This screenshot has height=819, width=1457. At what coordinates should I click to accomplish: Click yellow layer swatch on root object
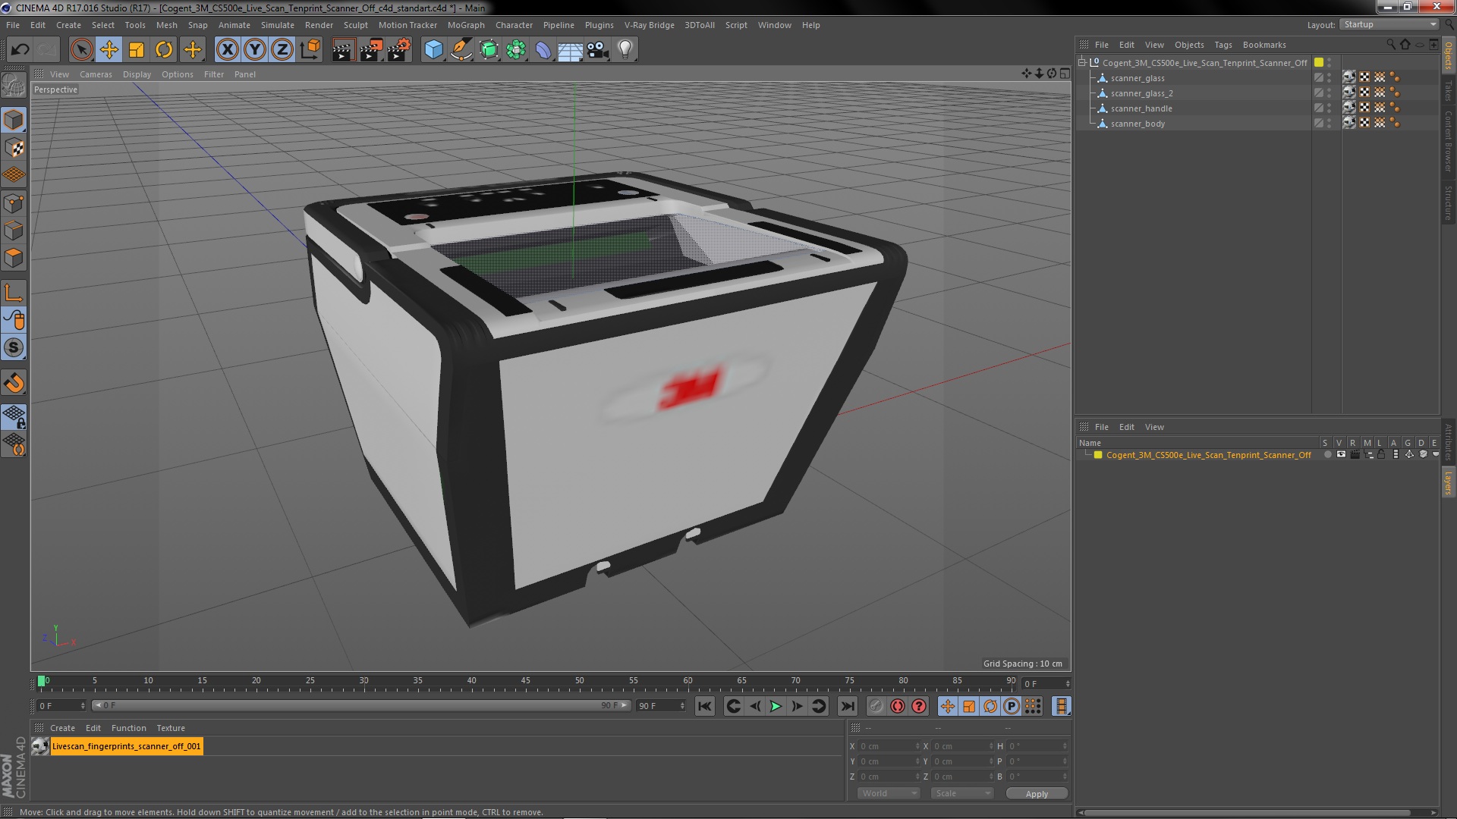click(1319, 62)
